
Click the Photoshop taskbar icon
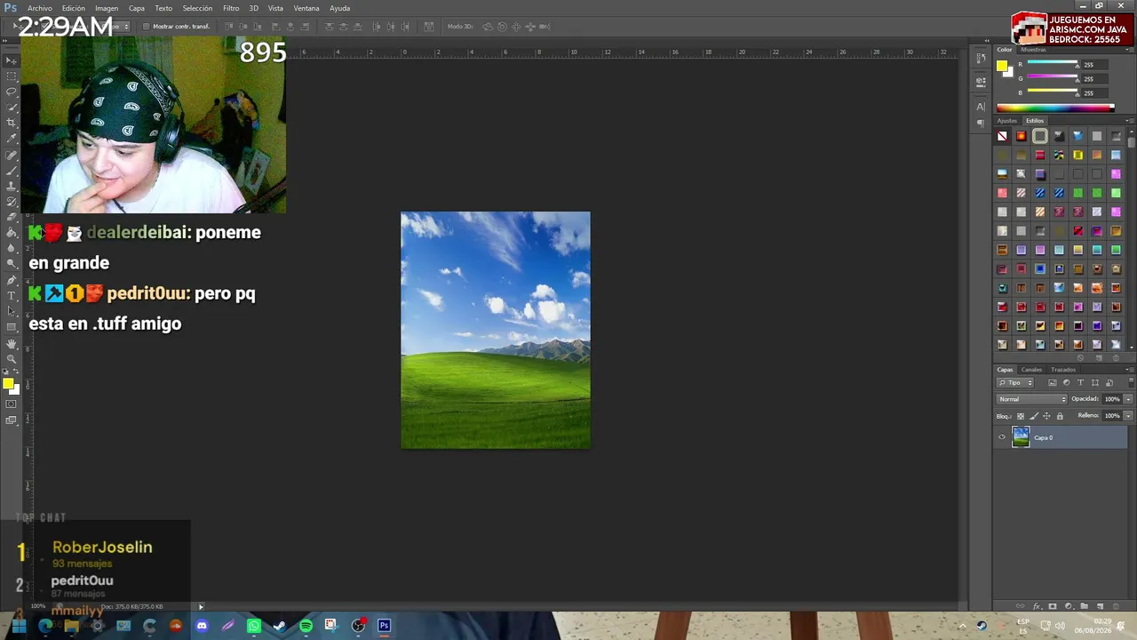click(384, 626)
